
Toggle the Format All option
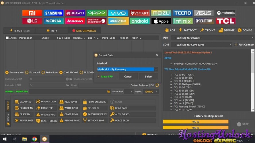(x=27, y=72)
